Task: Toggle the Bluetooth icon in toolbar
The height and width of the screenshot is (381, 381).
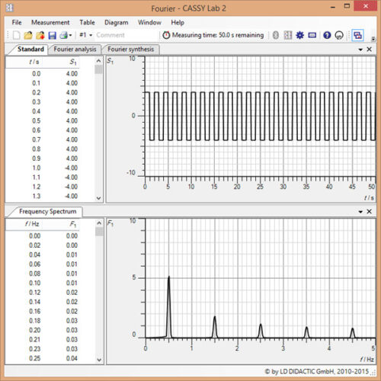Action: tap(276, 35)
